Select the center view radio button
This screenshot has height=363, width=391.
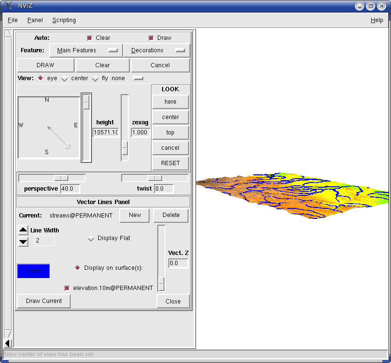(64, 79)
